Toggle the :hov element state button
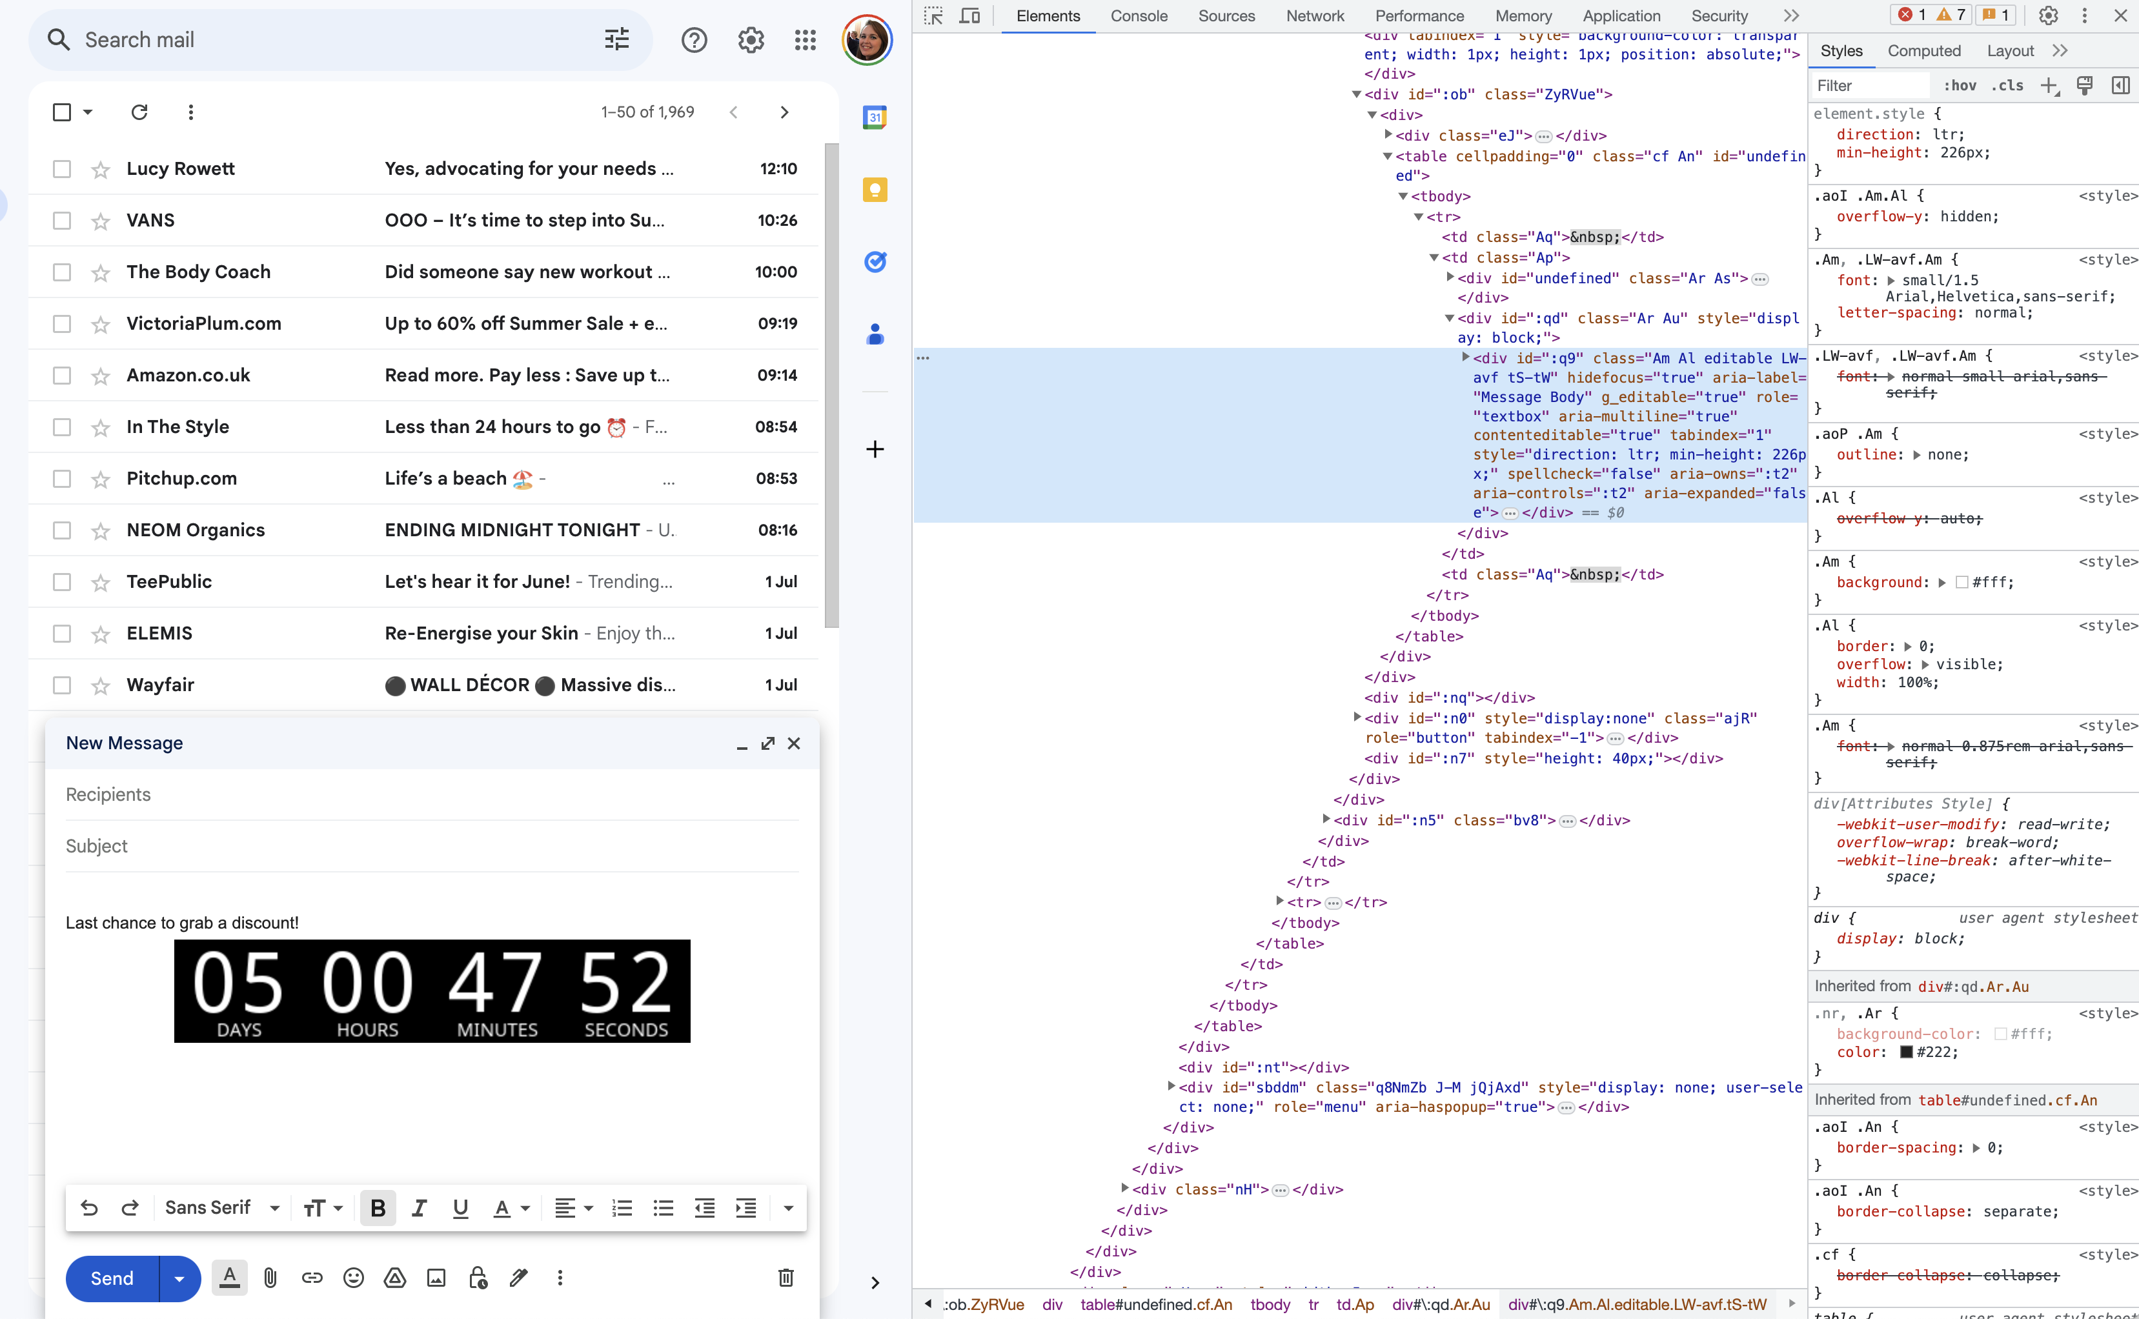The height and width of the screenshot is (1319, 2139). point(1960,85)
